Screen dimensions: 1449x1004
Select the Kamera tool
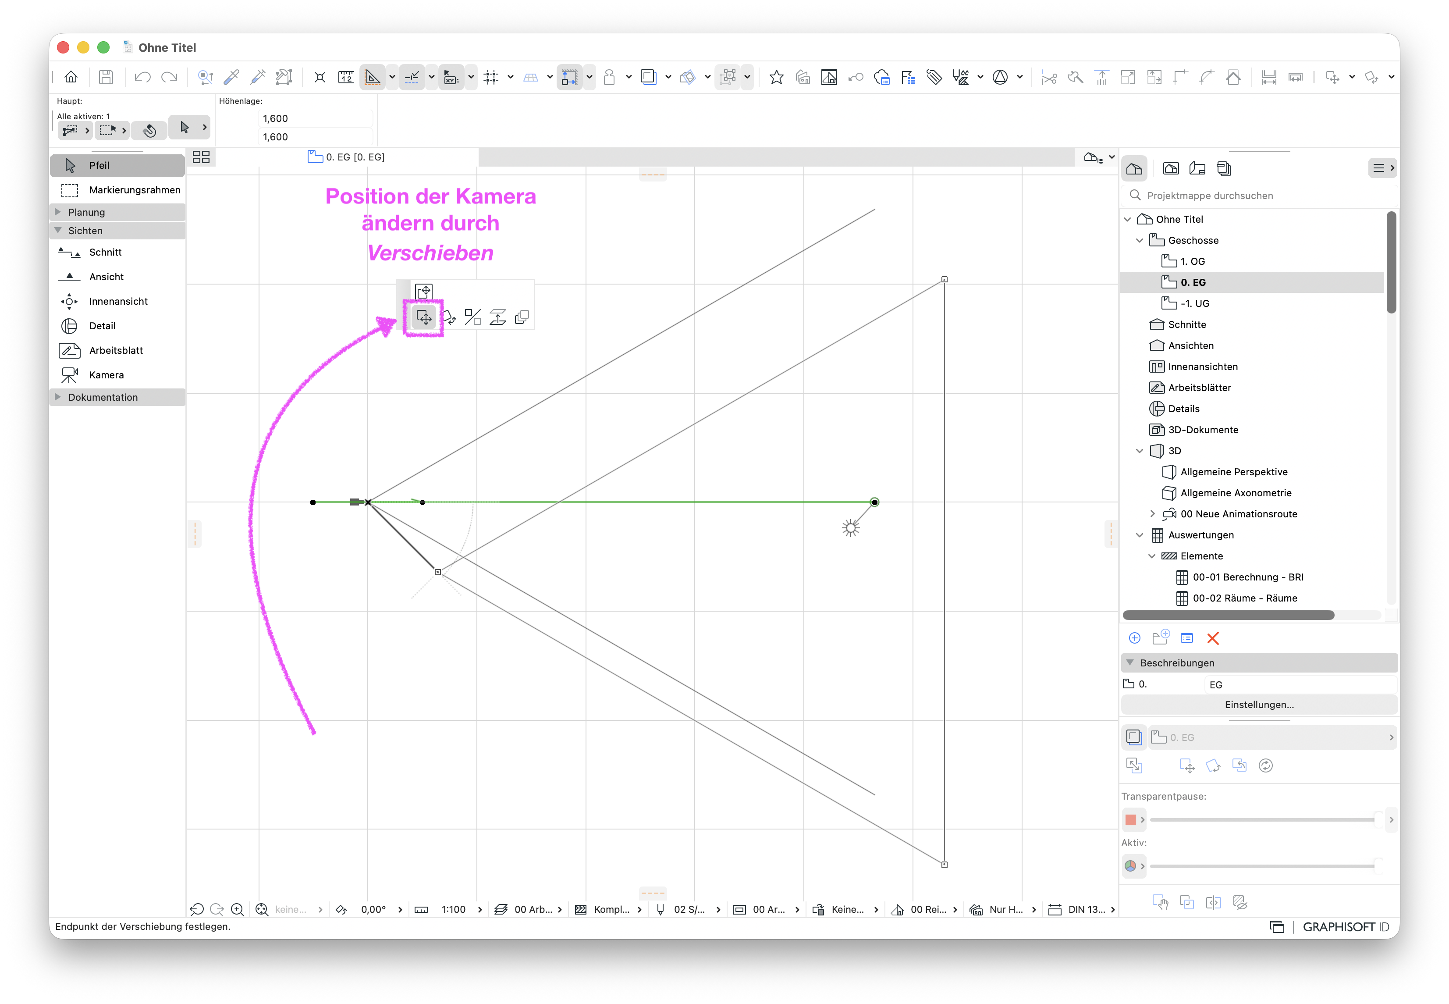[x=117, y=375]
